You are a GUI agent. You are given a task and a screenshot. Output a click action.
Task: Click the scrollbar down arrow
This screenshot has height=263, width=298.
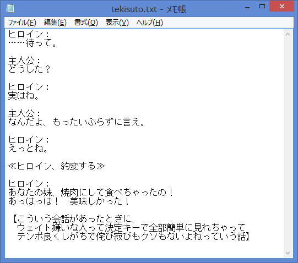[288, 253]
